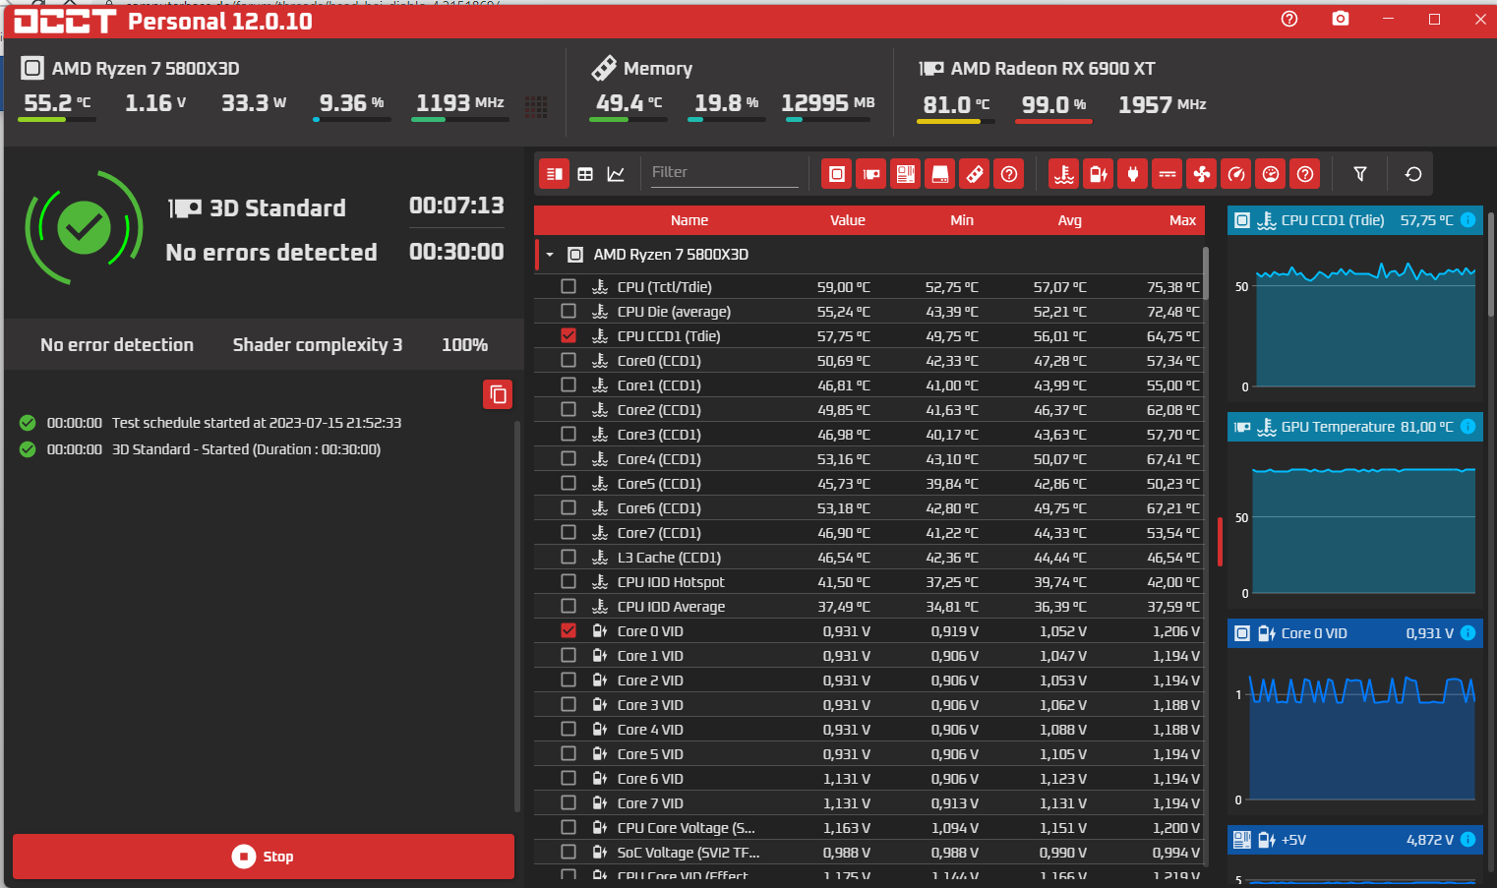Click the graphs panel vertical scrollbar
This screenshot has width=1497, height=888.
1491,266
